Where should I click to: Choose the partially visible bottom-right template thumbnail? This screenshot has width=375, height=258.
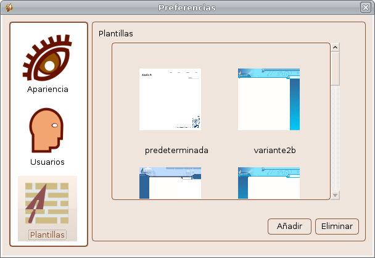(269, 183)
